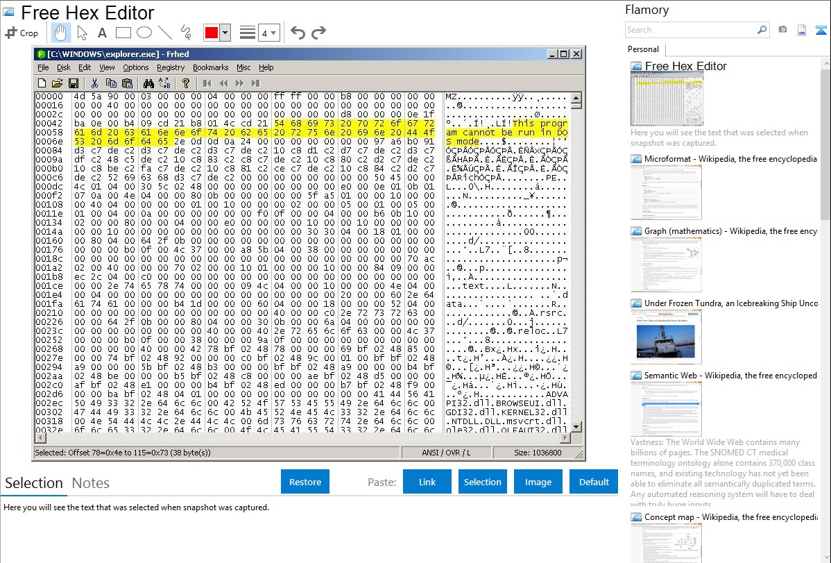The height and width of the screenshot is (563, 831).
Task: Undo the last annotation
Action: point(298,33)
